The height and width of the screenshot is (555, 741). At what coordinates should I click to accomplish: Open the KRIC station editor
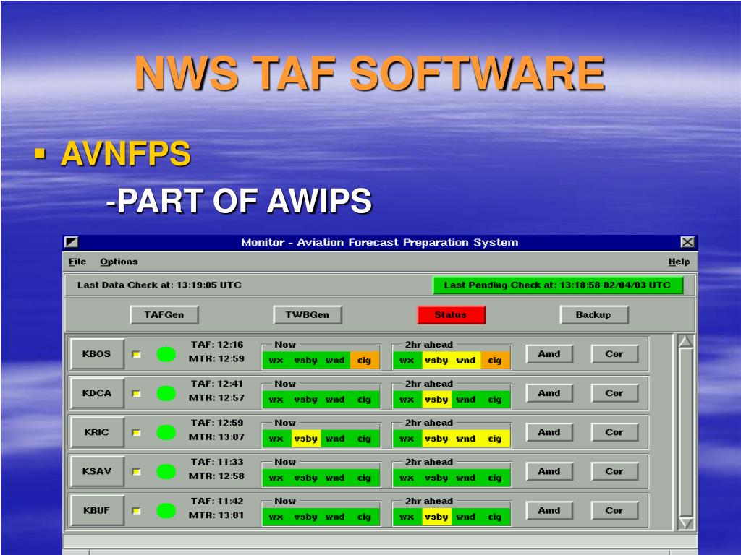pyautogui.click(x=97, y=432)
